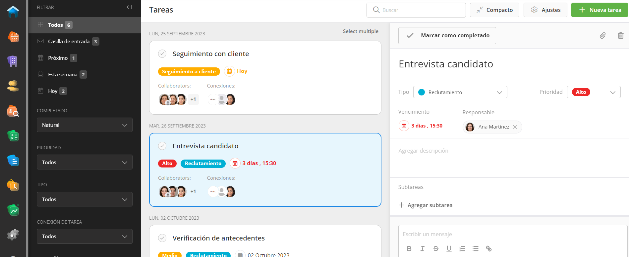Delete task using trash icon
This screenshot has height=257, width=629.
click(620, 35)
